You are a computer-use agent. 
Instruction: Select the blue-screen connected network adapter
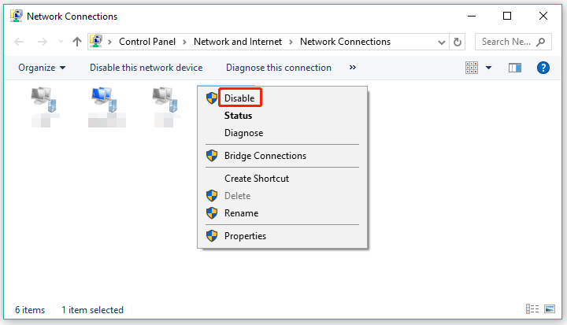(x=105, y=100)
